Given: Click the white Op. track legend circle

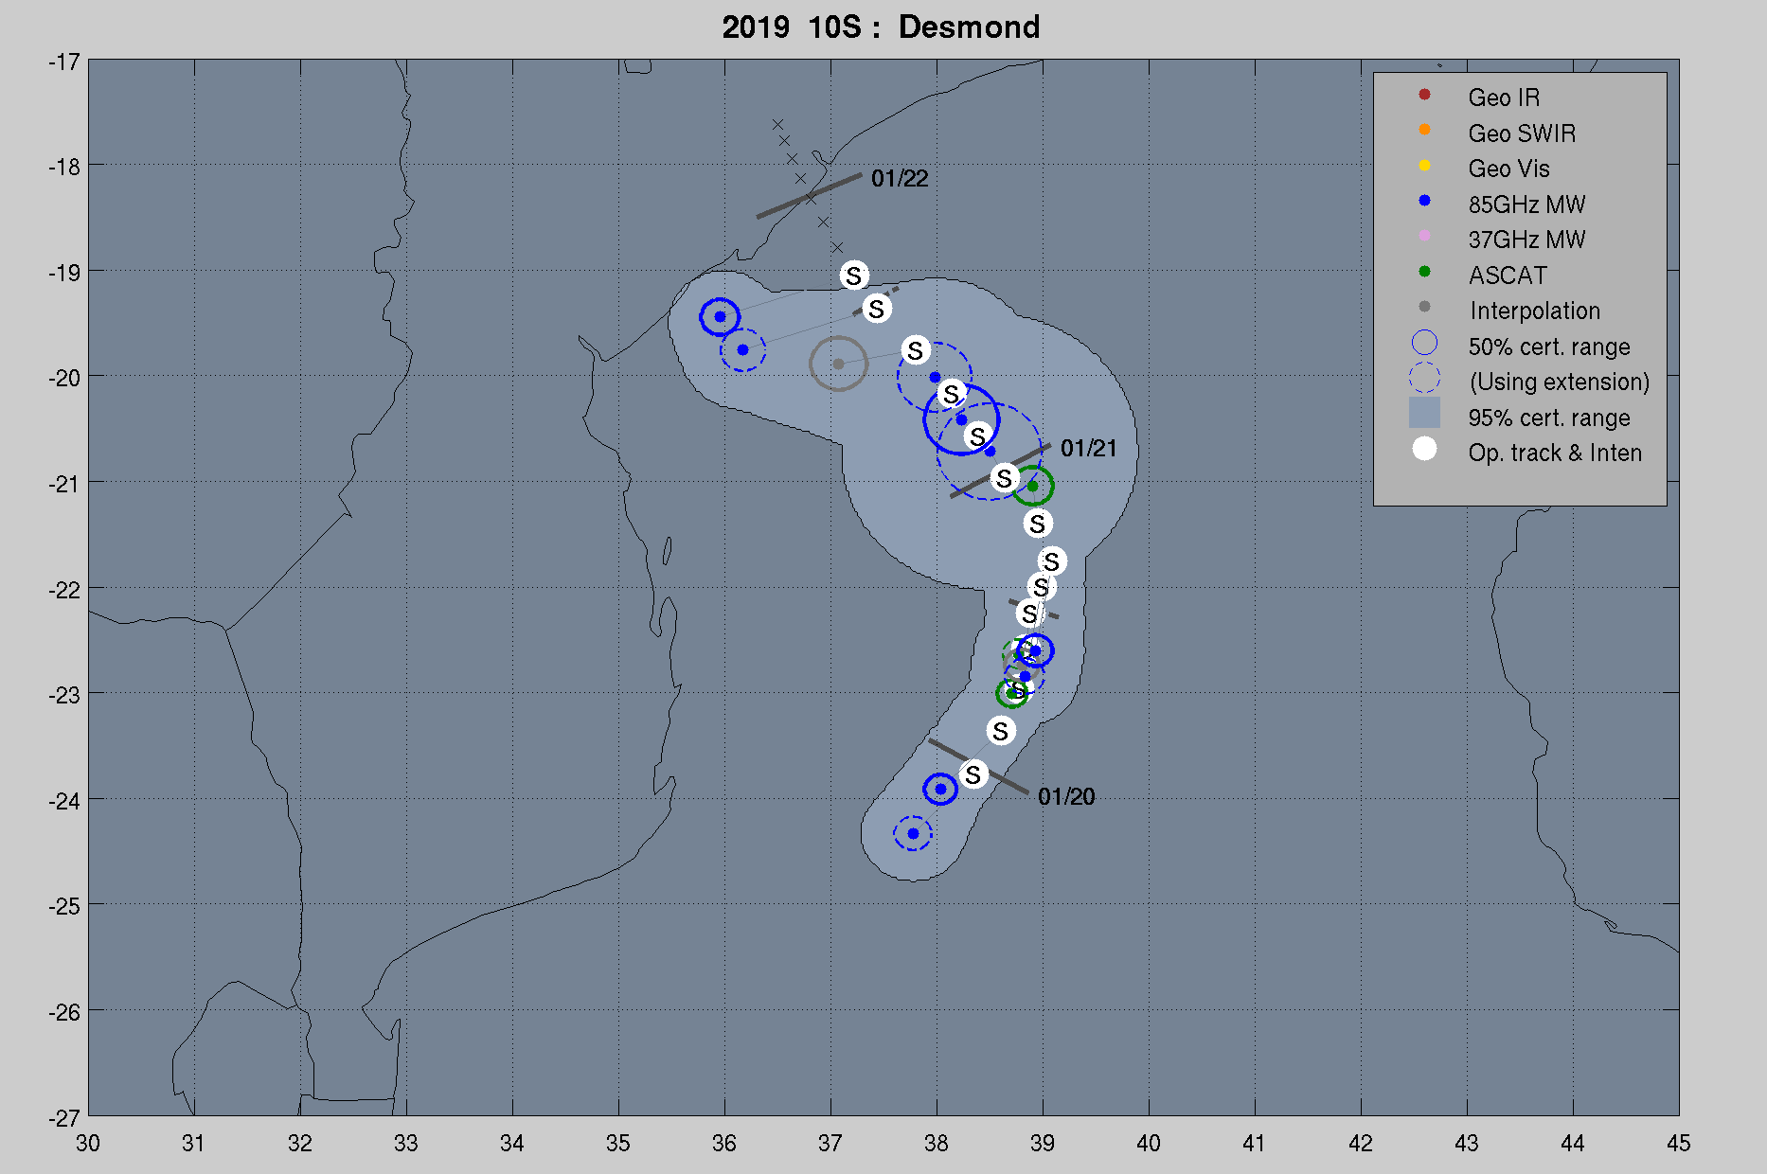Looking at the screenshot, I should coord(1424,450).
